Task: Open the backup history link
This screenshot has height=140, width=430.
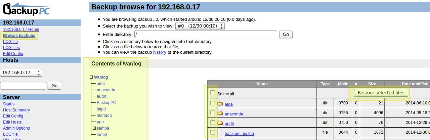Action: (160, 52)
